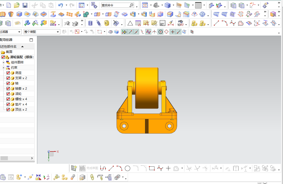Save the part with the floppy icon
The width and height of the screenshot is (283, 184).
[x=25, y=5]
